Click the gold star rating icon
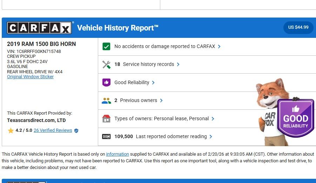 (11, 130)
